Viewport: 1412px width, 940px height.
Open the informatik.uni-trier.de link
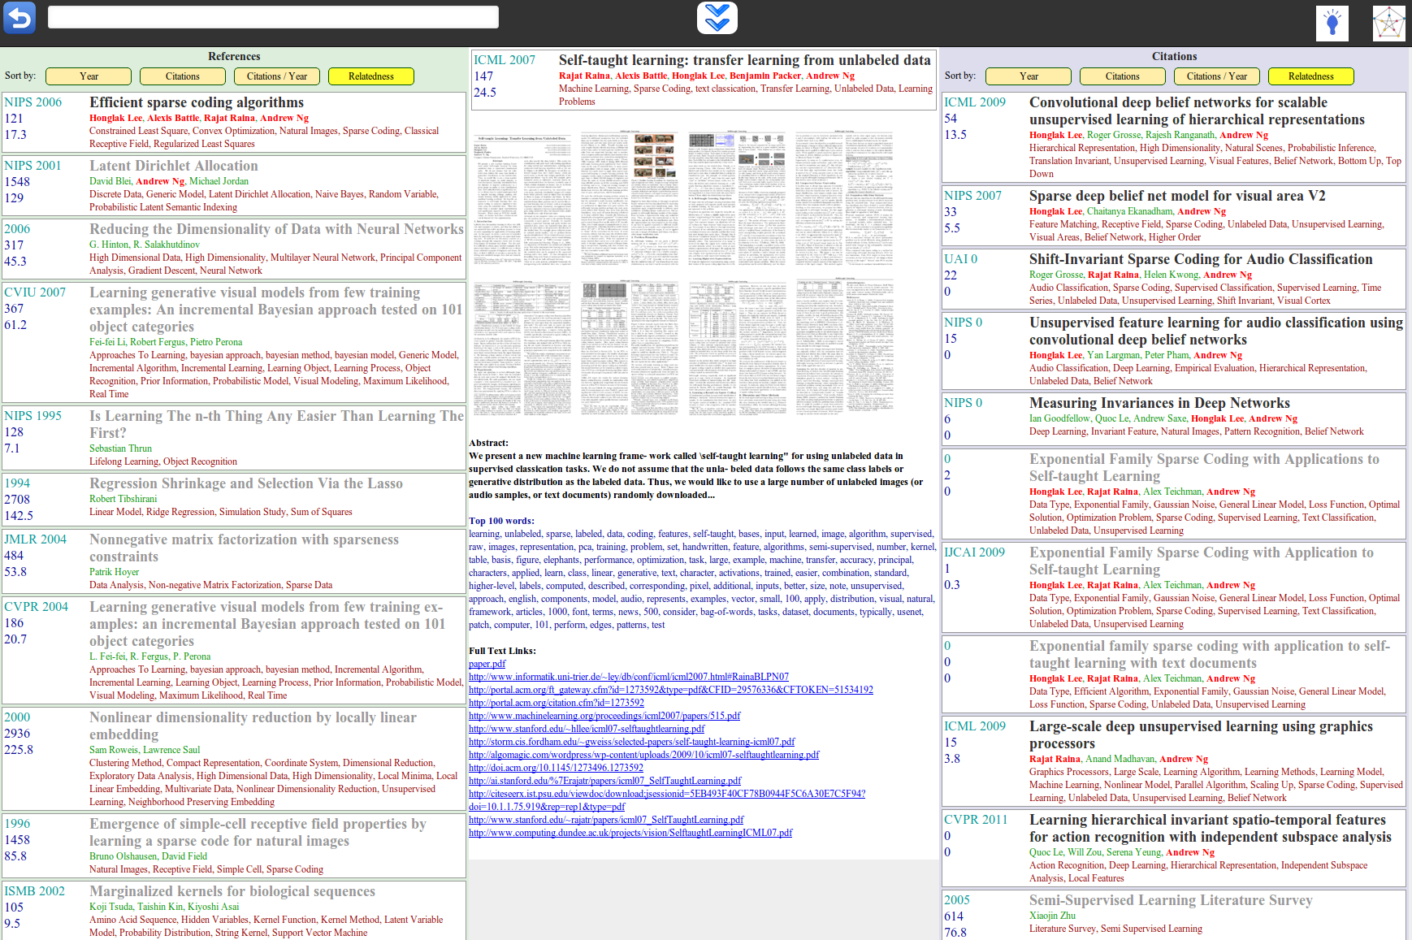(629, 677)
